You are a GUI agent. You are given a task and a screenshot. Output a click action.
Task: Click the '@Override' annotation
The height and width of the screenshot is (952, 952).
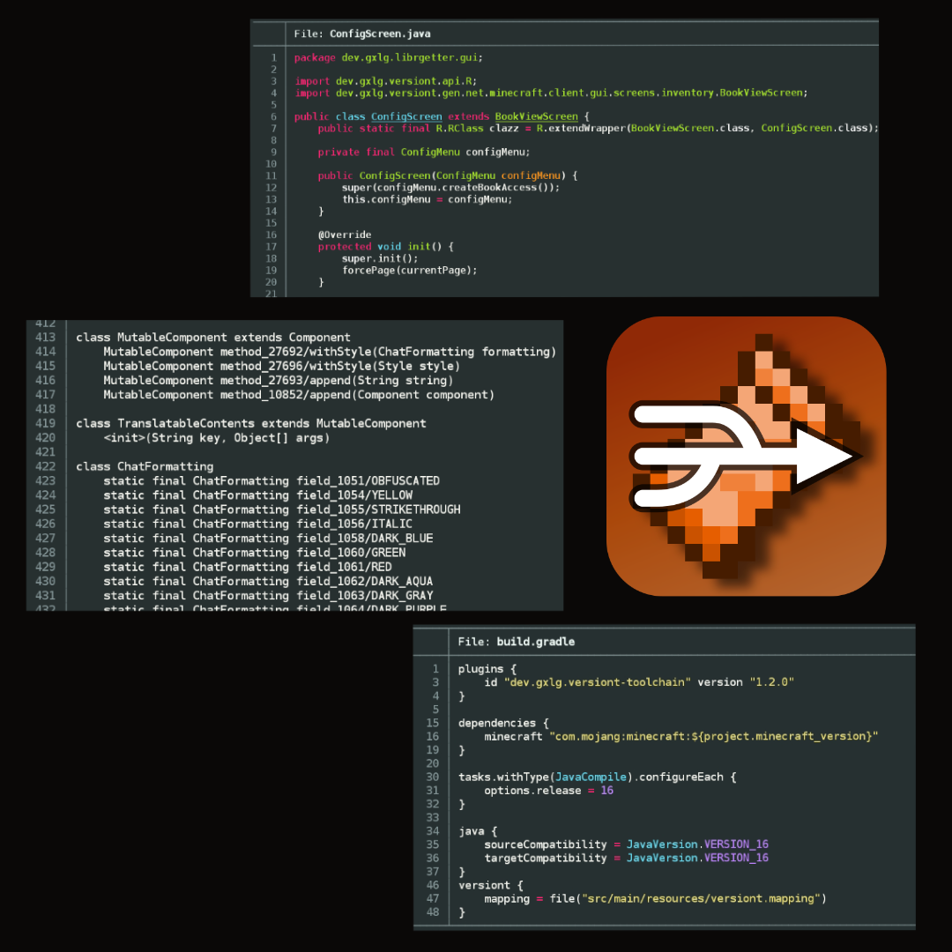pos(345,235)
